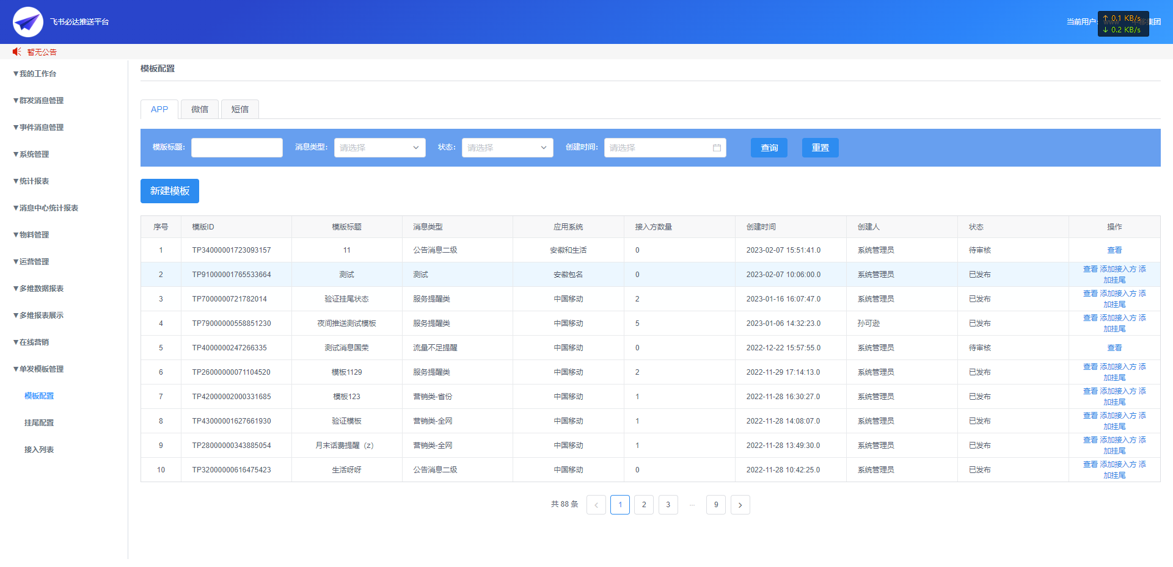Click 添加接入方 for template 模板1129

coord(1118,367)
